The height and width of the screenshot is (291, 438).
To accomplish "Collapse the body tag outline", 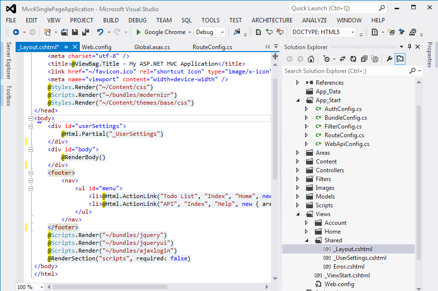I will pyautogui.click(x=31, y=118).
